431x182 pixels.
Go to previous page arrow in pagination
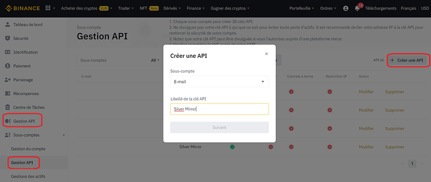click(402, 164)
